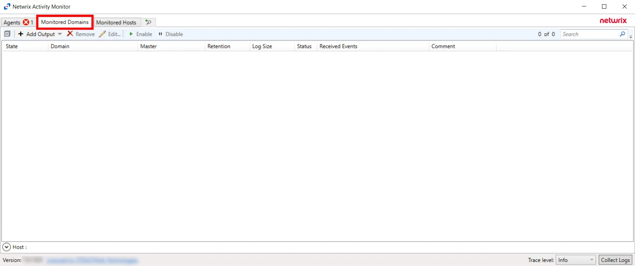Click the blurred license link in status bar
Viewport: 635px width, 266px height.
click(92, 260)
